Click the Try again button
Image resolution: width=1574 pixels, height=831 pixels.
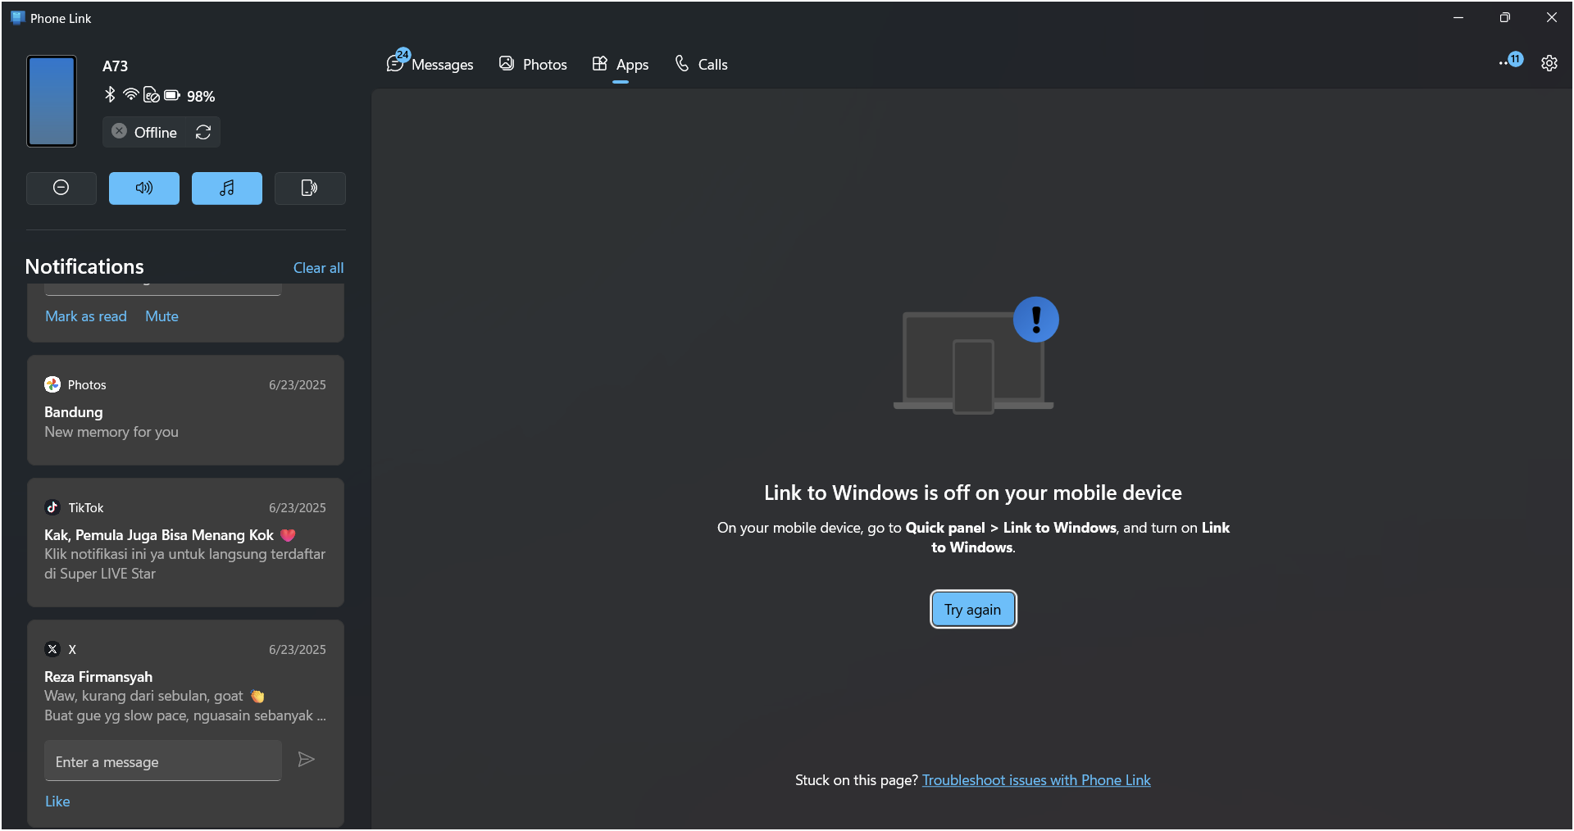(973, 609)
